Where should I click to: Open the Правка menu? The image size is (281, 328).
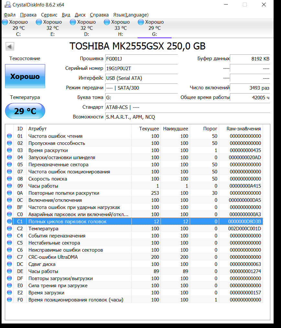pos(28,15)
